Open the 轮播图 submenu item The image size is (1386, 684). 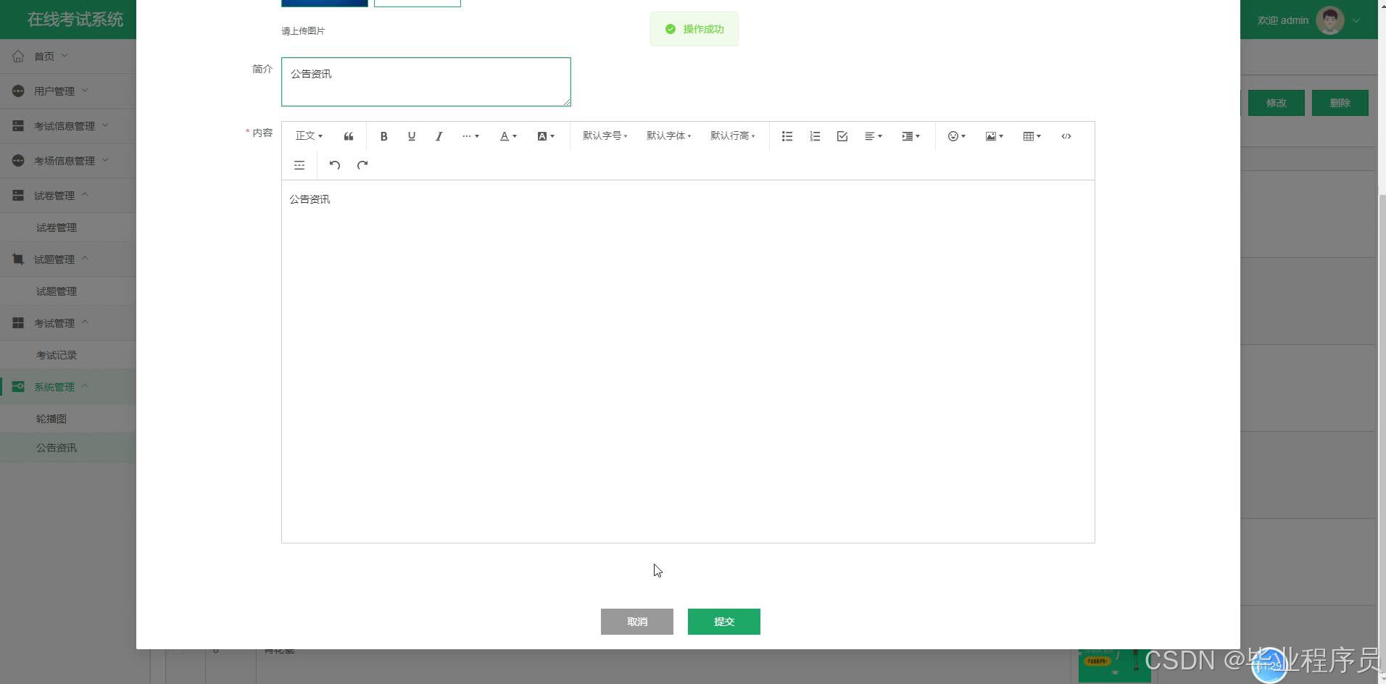click(68, 419)
